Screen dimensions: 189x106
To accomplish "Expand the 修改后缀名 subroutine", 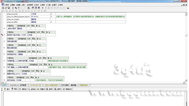I will (4, 80).
